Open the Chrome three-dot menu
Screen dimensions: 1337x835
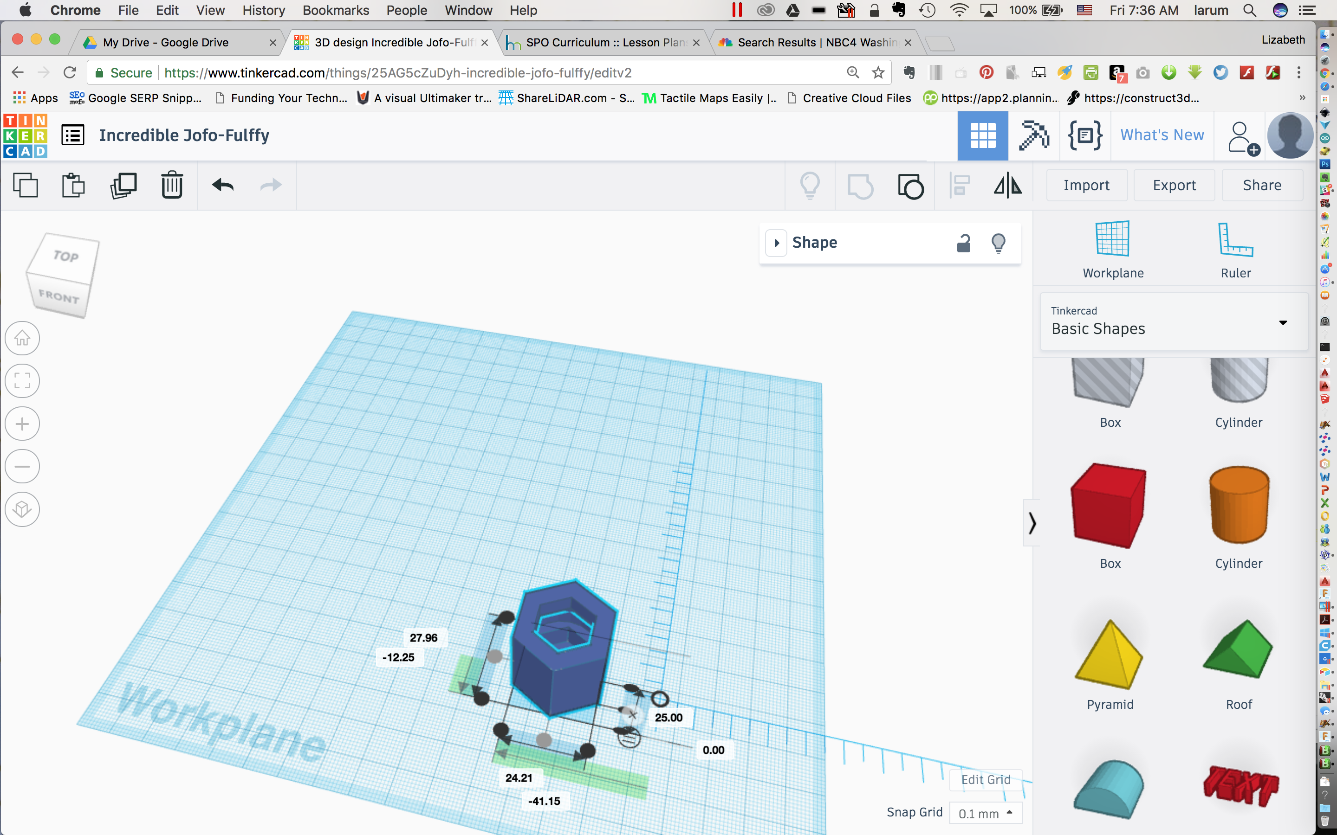[x=1298, y=72]
